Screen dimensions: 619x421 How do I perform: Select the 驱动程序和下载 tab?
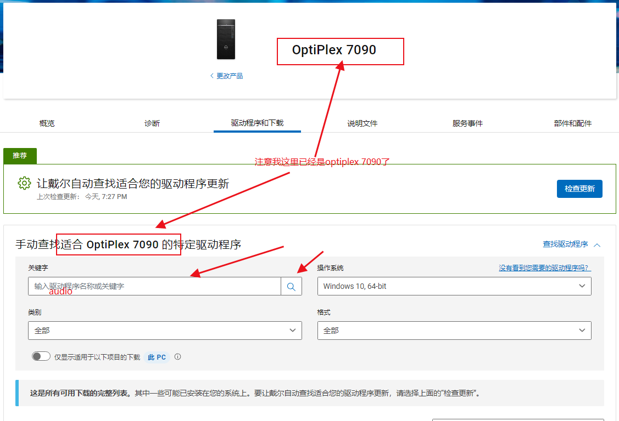click(x=258, y=123)
